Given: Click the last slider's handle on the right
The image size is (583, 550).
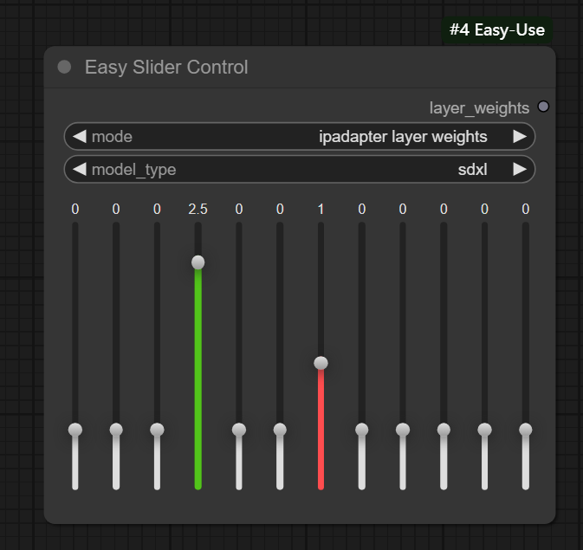Looking at the screenshot, I should click(x=526, y=430).
